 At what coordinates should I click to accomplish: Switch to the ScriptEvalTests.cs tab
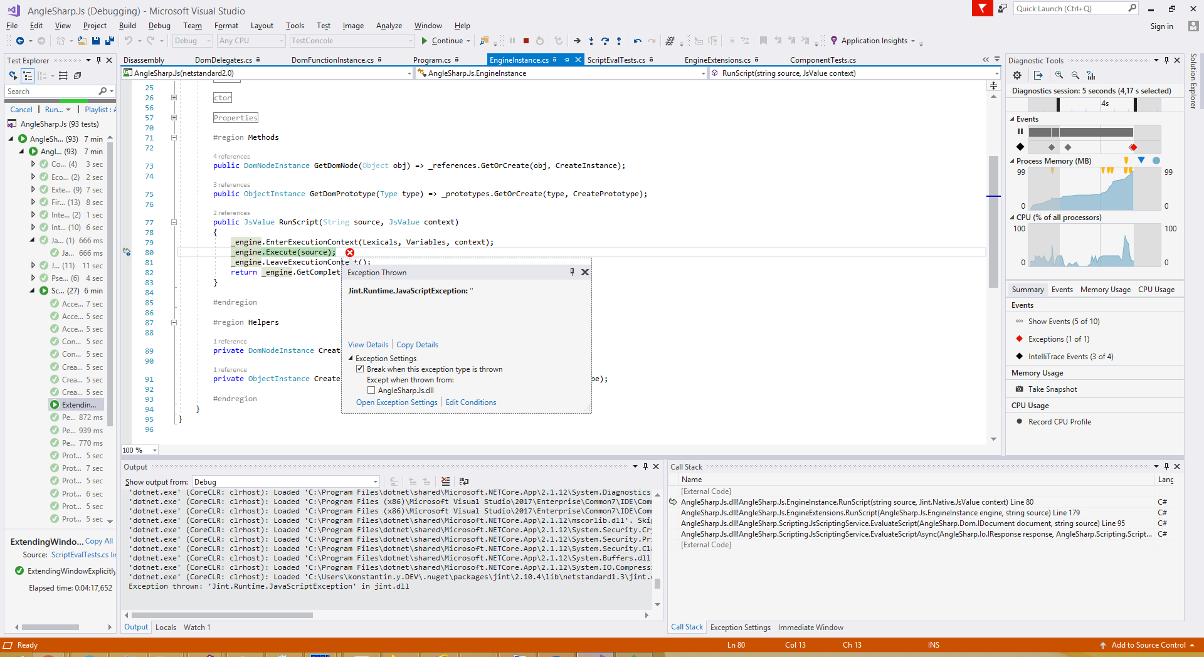coord(616,60)
